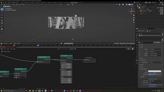Select the Select Box tool in viewport toolbar
This screenshot has width=164, height=92.
coord(2,9)
